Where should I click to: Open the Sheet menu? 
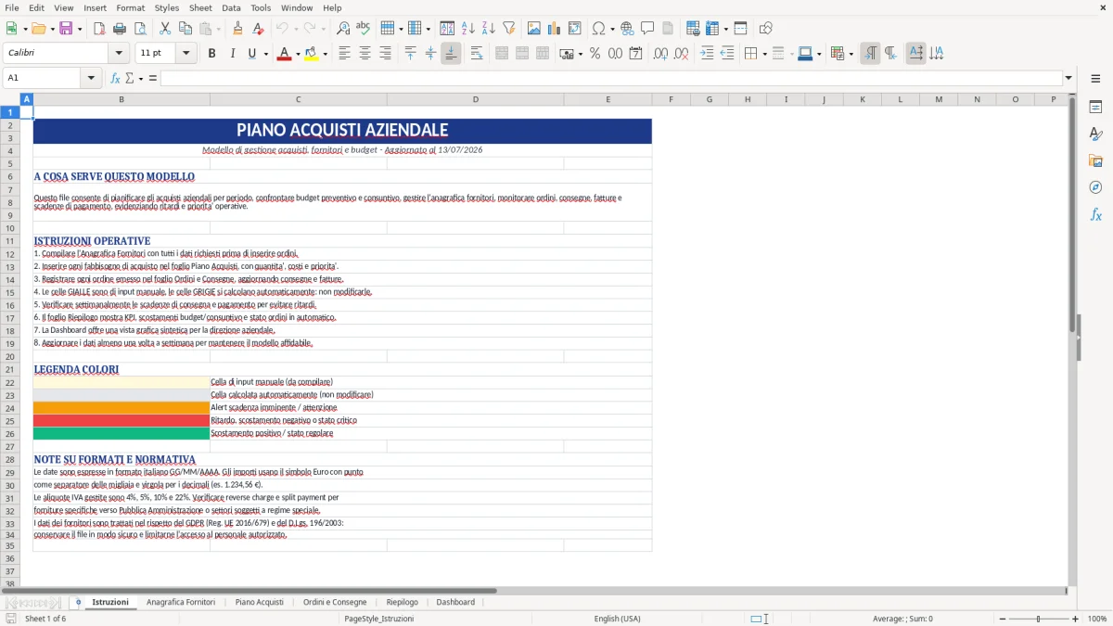(x=200, y=7)
